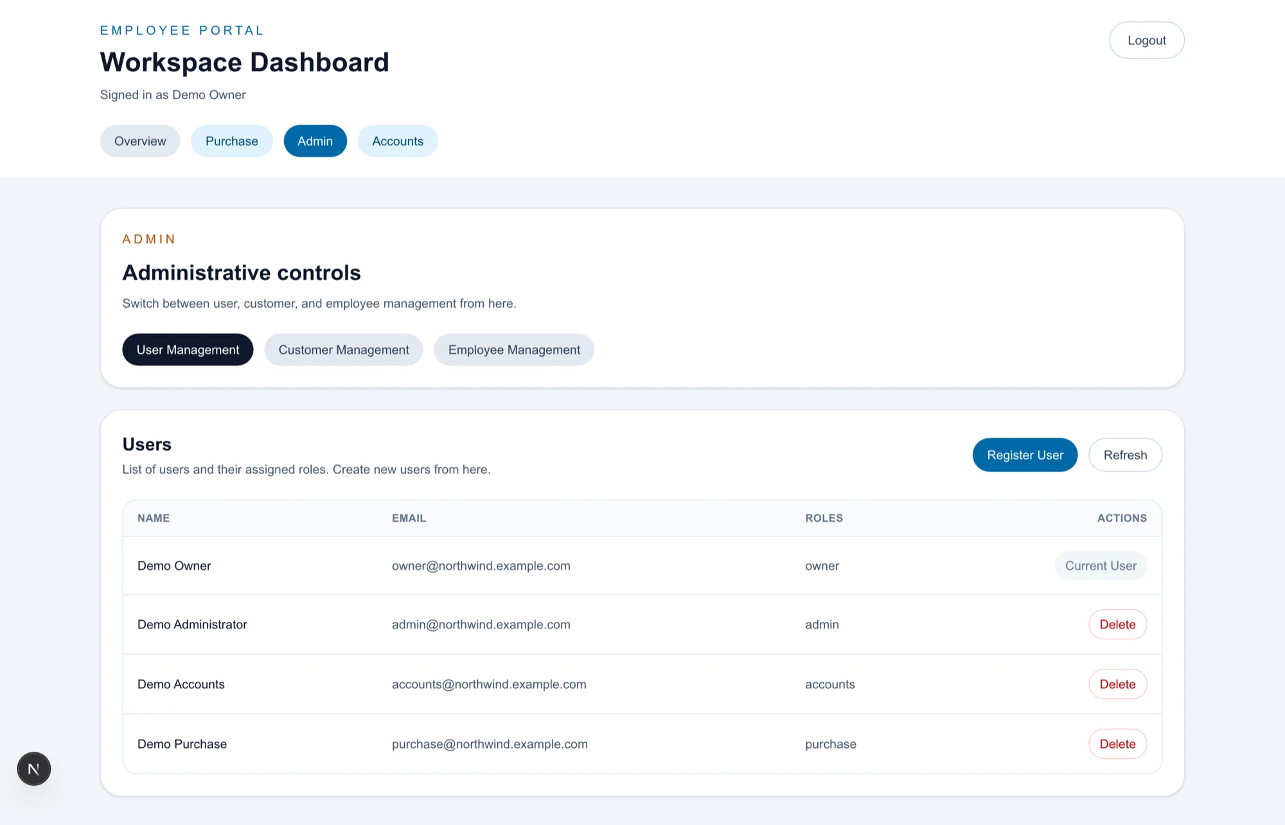Log out with the Logout button
This screenshot has height=825, width=1285.
(x=1146, y=40)
